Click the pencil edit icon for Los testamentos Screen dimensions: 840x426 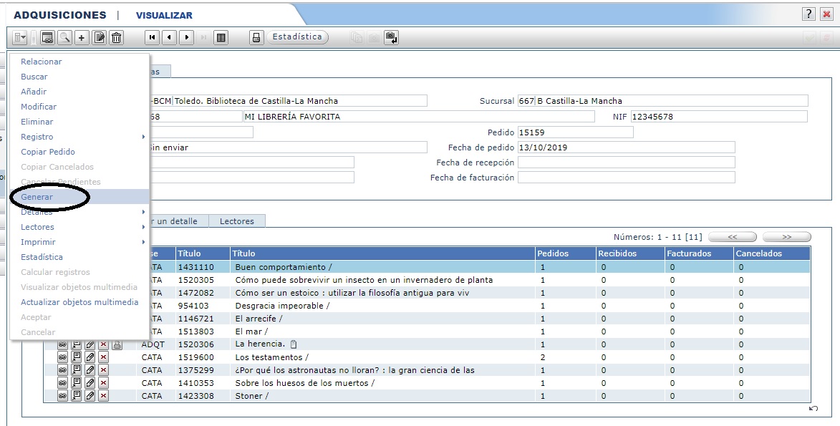[x=90, y=357]
